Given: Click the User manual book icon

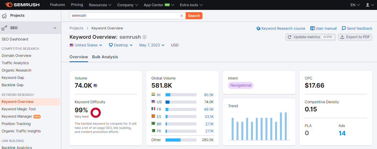Looking at the screenshot, I should (312, 29).
